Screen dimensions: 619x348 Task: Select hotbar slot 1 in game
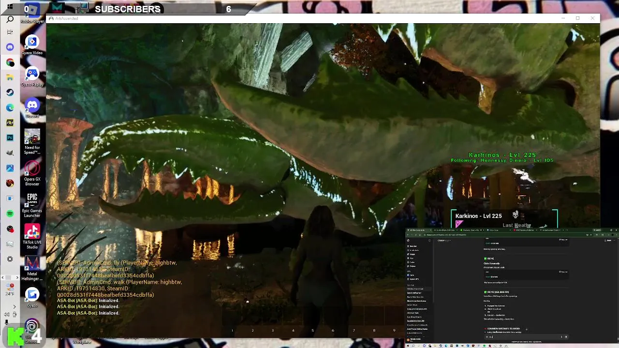coord(232,331)
